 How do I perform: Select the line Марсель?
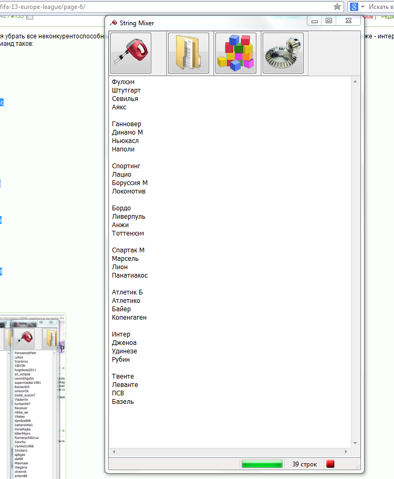click(125, 259)
